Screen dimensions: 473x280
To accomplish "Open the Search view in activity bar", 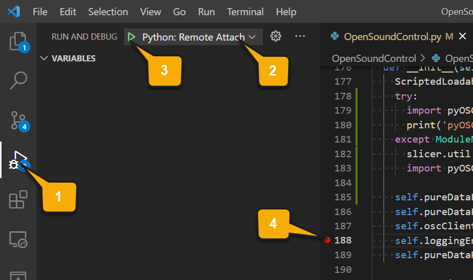I will [18, 80].
